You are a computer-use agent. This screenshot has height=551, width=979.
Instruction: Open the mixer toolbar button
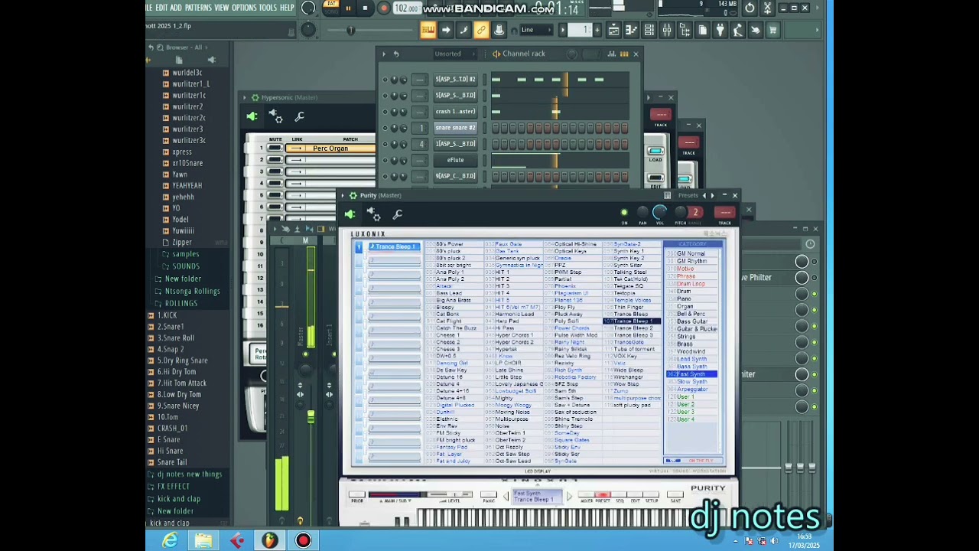(667, 30)
